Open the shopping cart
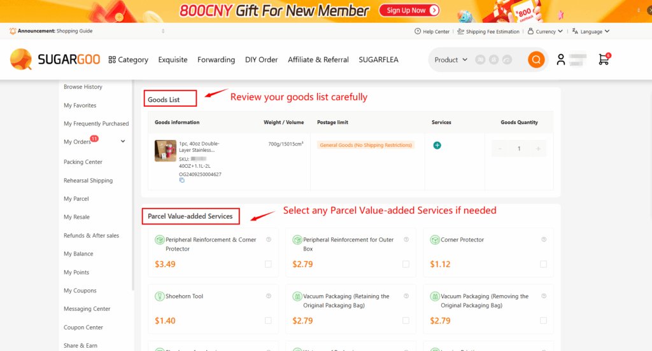Screen dimensions: 652x351 tap(604, 59)
